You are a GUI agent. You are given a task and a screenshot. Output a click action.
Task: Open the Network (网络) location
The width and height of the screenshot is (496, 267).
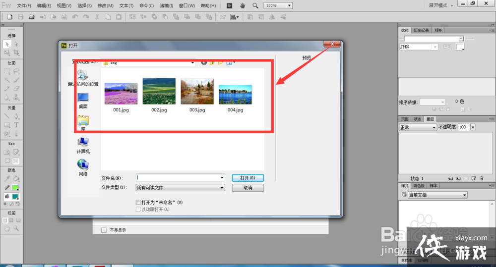(x=83, y=167)
